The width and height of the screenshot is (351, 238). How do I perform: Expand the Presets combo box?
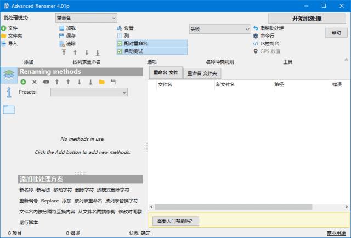coord(89,92)
